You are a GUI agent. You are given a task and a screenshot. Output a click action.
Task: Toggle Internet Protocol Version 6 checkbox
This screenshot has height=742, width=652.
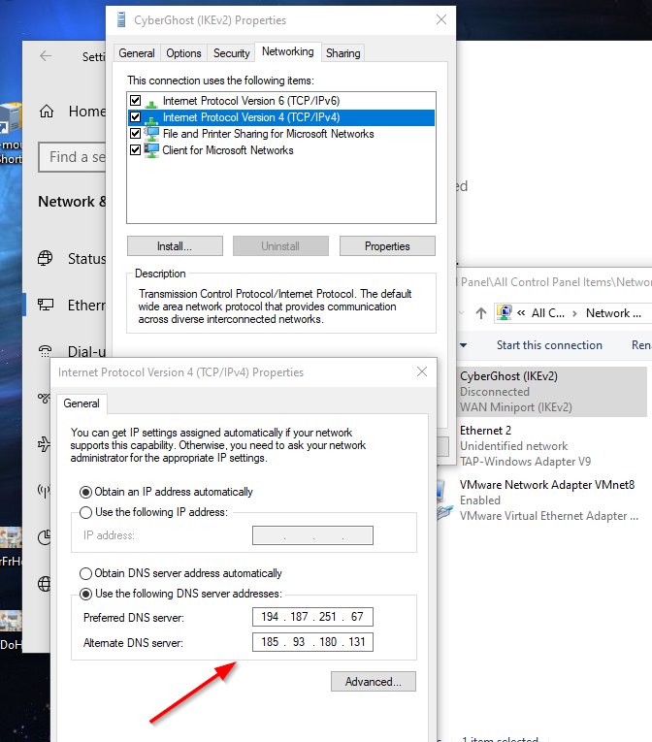tap(136, 101)
